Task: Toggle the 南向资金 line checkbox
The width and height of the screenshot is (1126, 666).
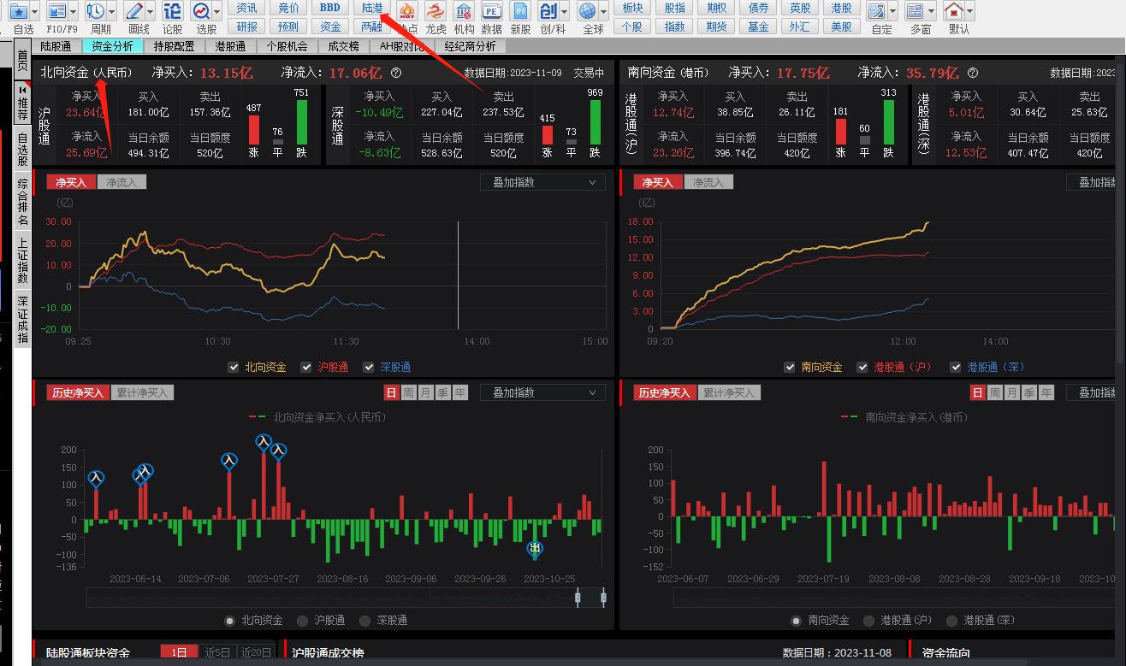Action: [x=790, y=367]
